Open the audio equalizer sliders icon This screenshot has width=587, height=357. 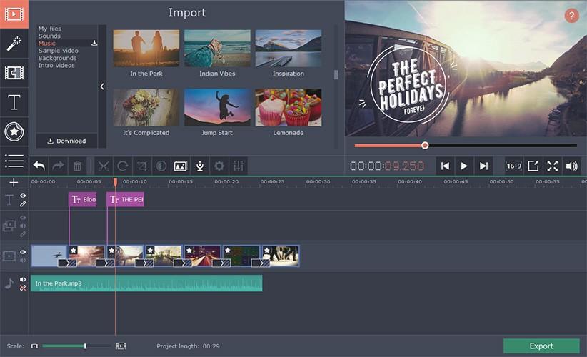click(x=239, y=166)
